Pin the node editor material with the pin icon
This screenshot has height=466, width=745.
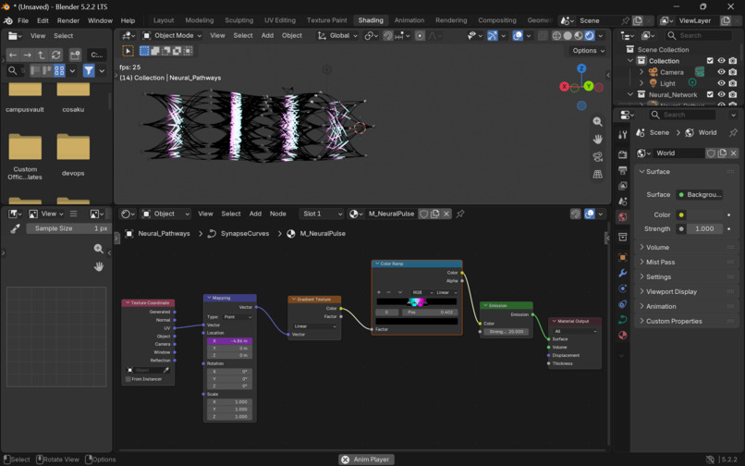460,214
